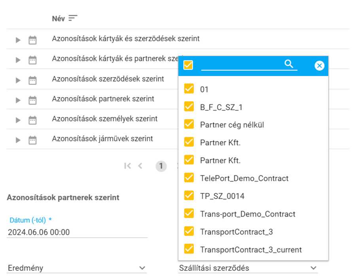Click calendar icon for Azonosítások járművek szerint
The image size is (356, 277).
click(x=32, y=140)
